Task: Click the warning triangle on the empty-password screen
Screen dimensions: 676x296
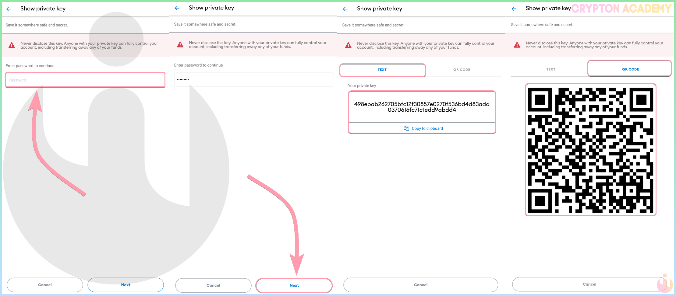Action: tap(12, 45)
